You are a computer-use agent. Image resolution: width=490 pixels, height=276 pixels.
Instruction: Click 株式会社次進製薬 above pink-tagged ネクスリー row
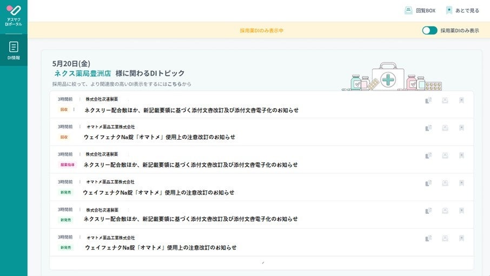pos(102,154)
